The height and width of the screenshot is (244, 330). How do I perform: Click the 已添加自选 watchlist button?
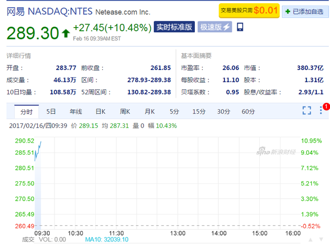tap(305, 11)
